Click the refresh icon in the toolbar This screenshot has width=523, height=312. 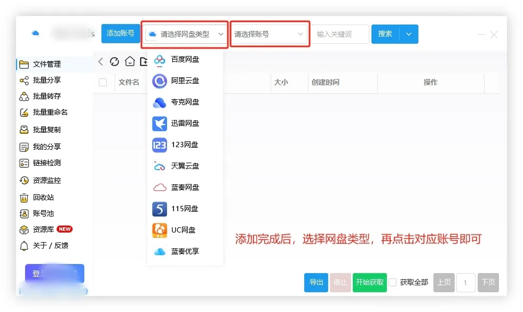[114, 61]
